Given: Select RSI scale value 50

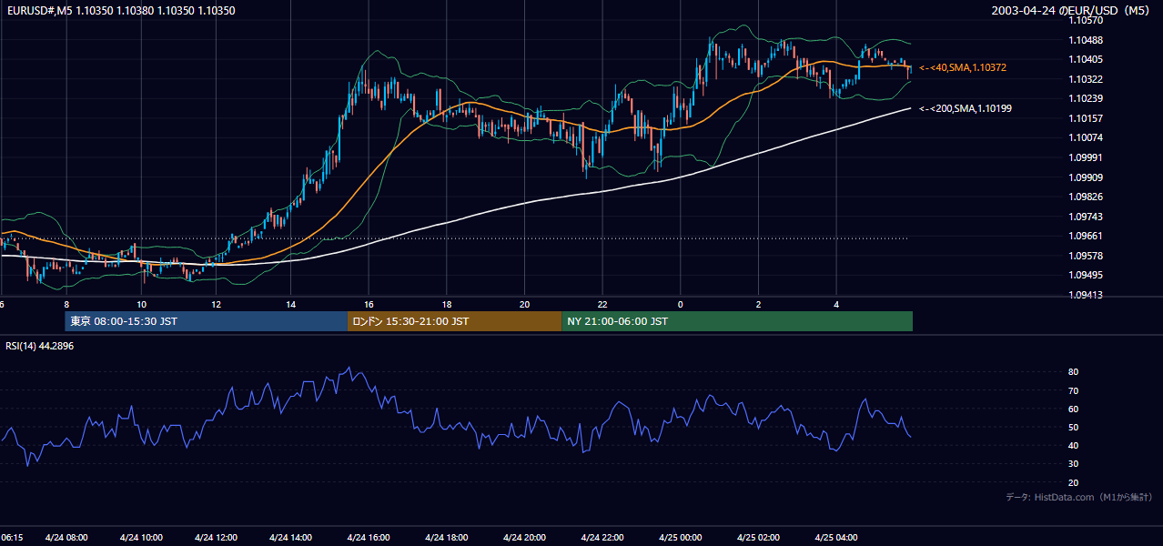Looking at the screenshot, I should click(x=1074, y=427).
